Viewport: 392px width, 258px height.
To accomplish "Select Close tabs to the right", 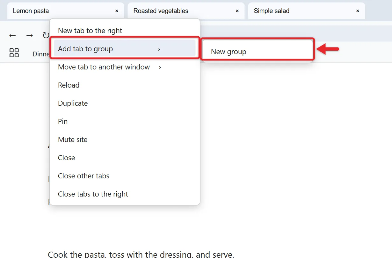I will [125, 194].
